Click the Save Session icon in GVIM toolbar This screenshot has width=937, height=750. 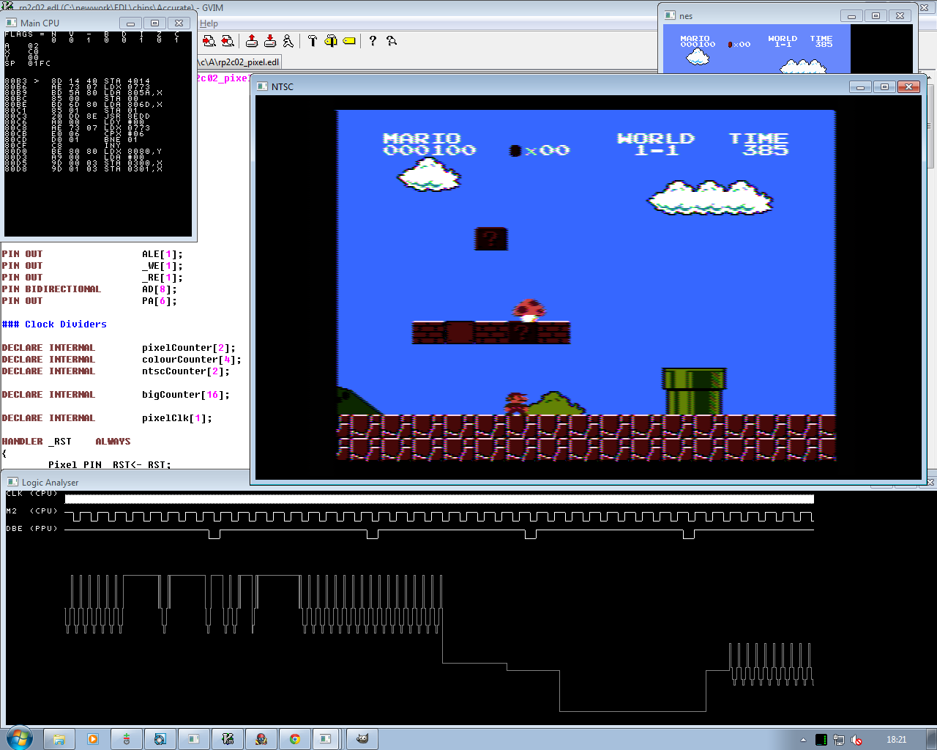click(270, 41)
